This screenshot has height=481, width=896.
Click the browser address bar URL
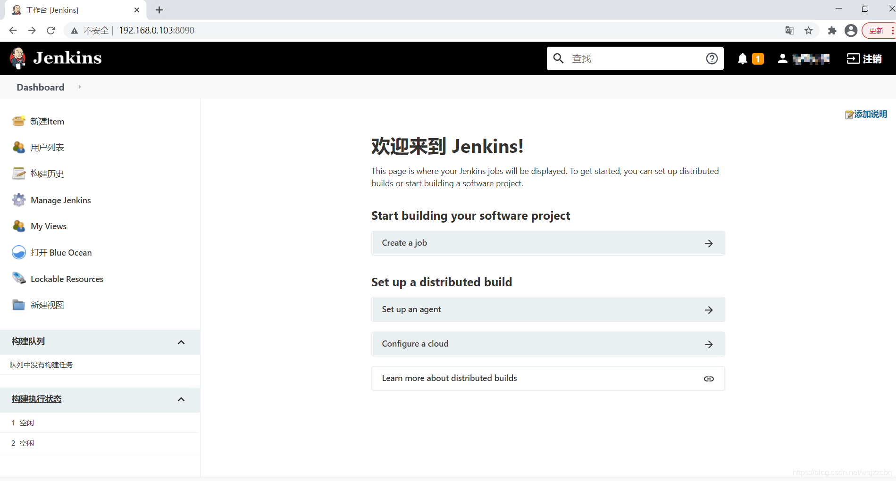156,31
